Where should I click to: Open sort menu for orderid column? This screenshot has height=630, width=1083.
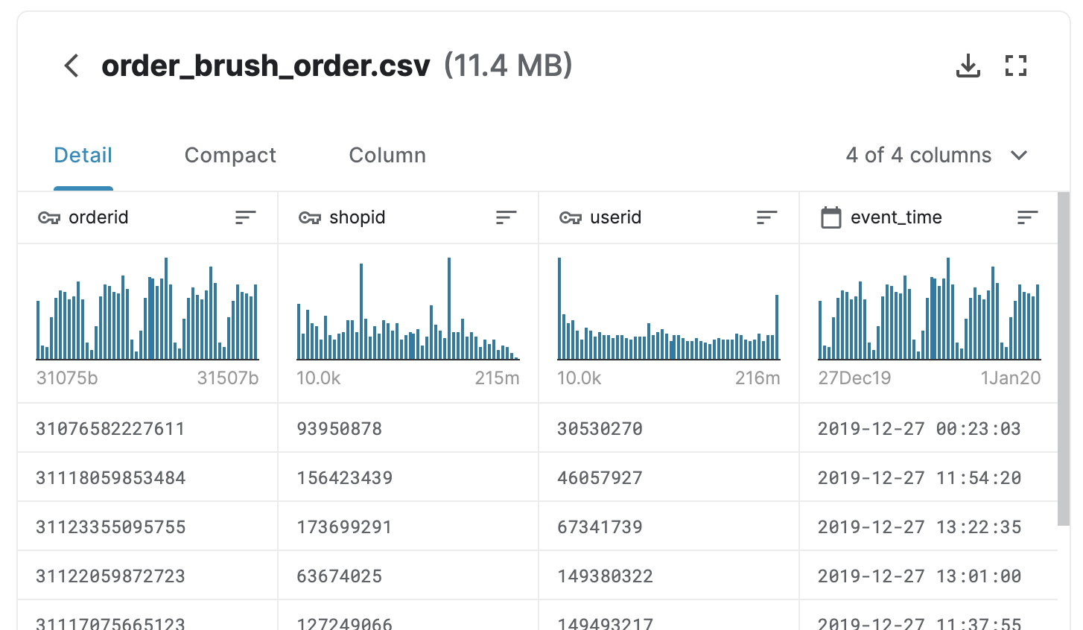point(245,217)
